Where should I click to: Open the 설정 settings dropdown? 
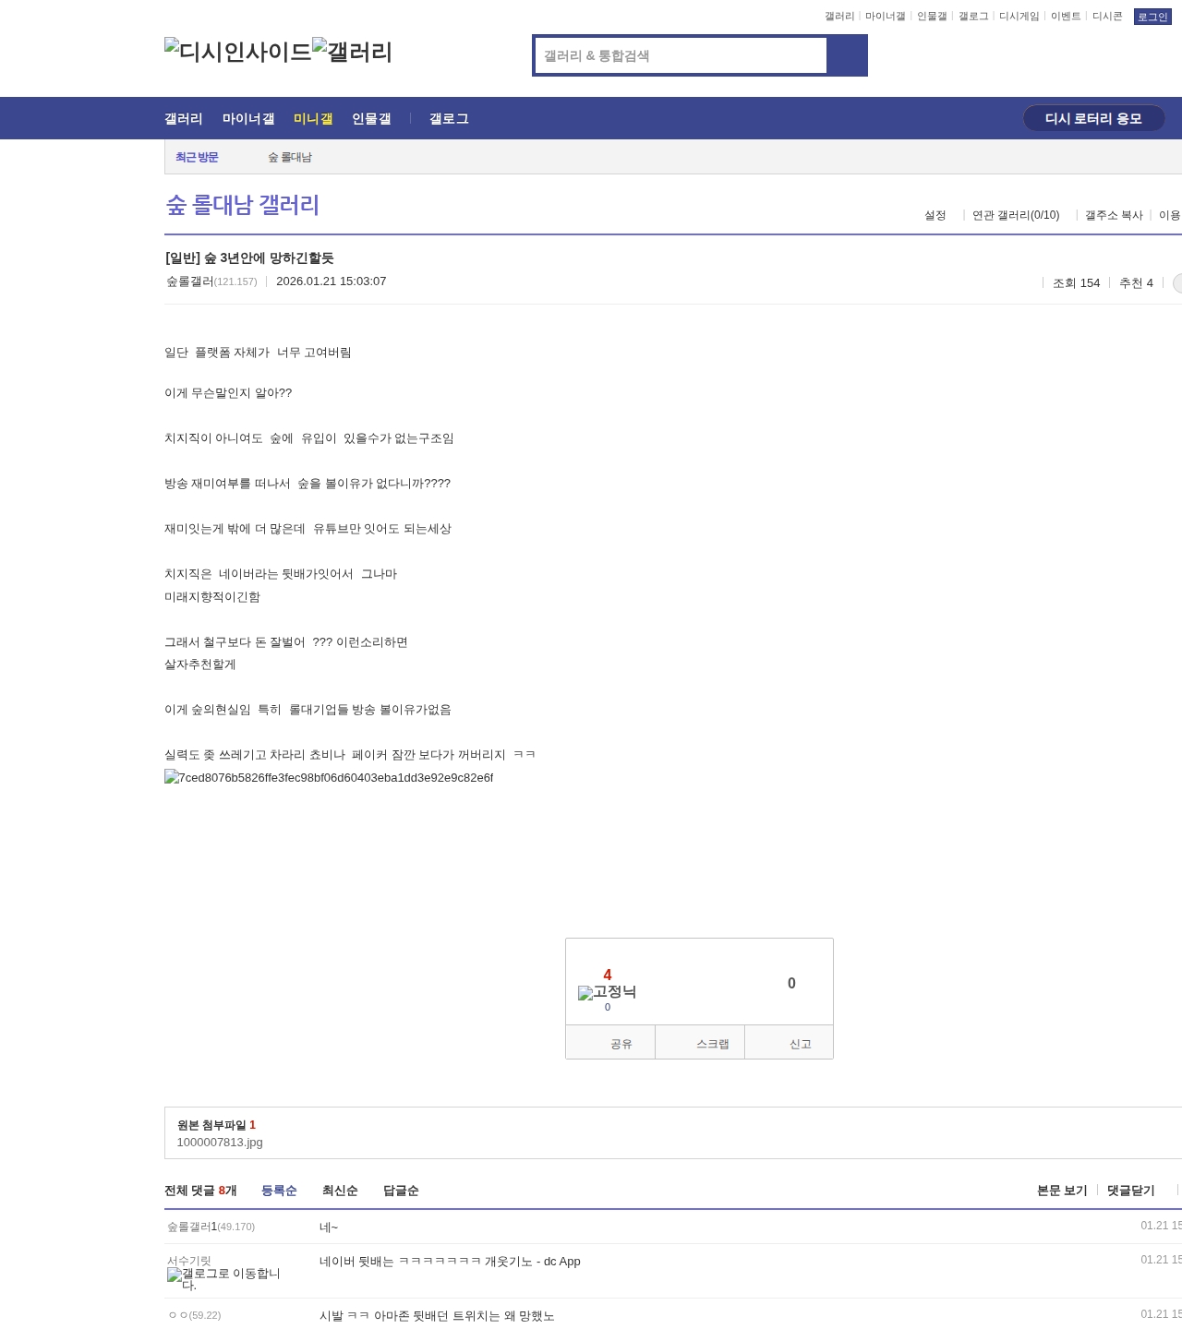(935, 215)
